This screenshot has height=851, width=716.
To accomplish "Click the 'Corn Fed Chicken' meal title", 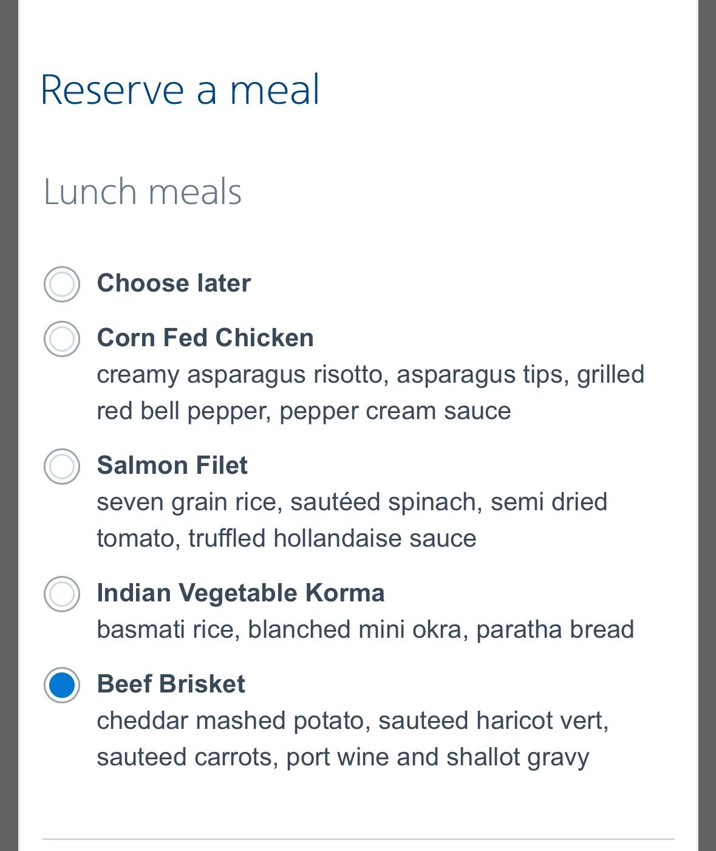I will (205, 338).
